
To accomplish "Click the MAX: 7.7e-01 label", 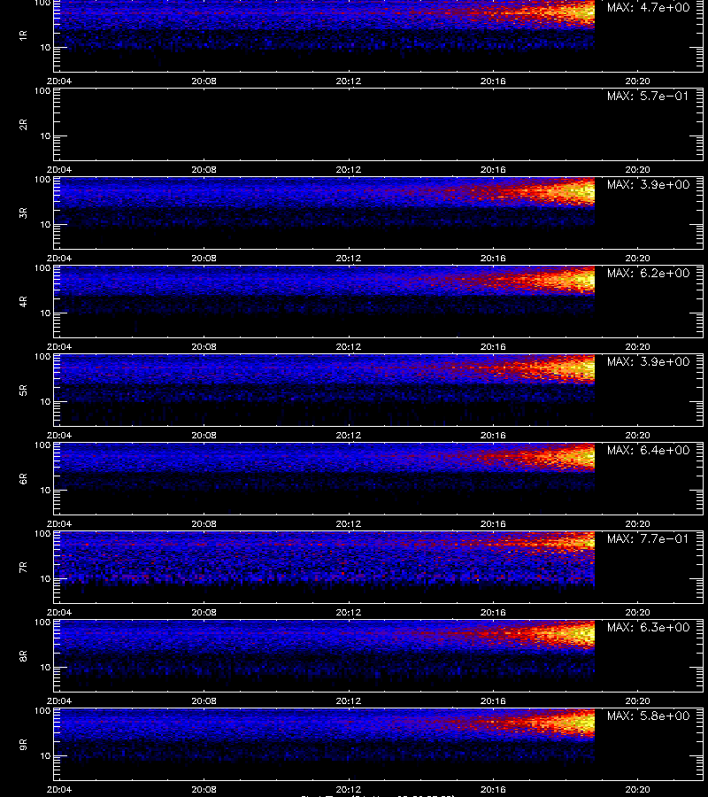I will 649,538.
